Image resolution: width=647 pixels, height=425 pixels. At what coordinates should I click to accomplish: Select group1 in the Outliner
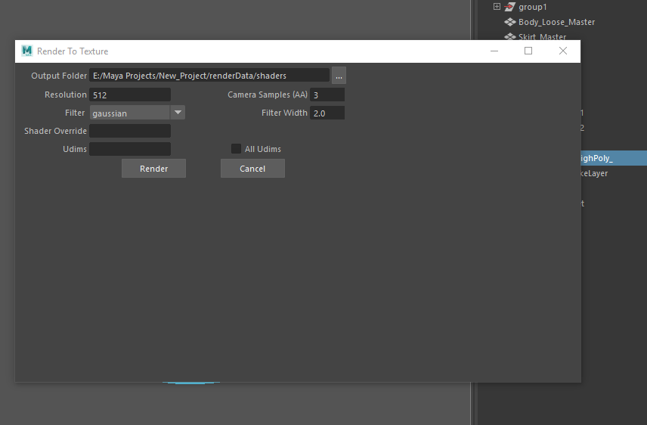point(532,7)
